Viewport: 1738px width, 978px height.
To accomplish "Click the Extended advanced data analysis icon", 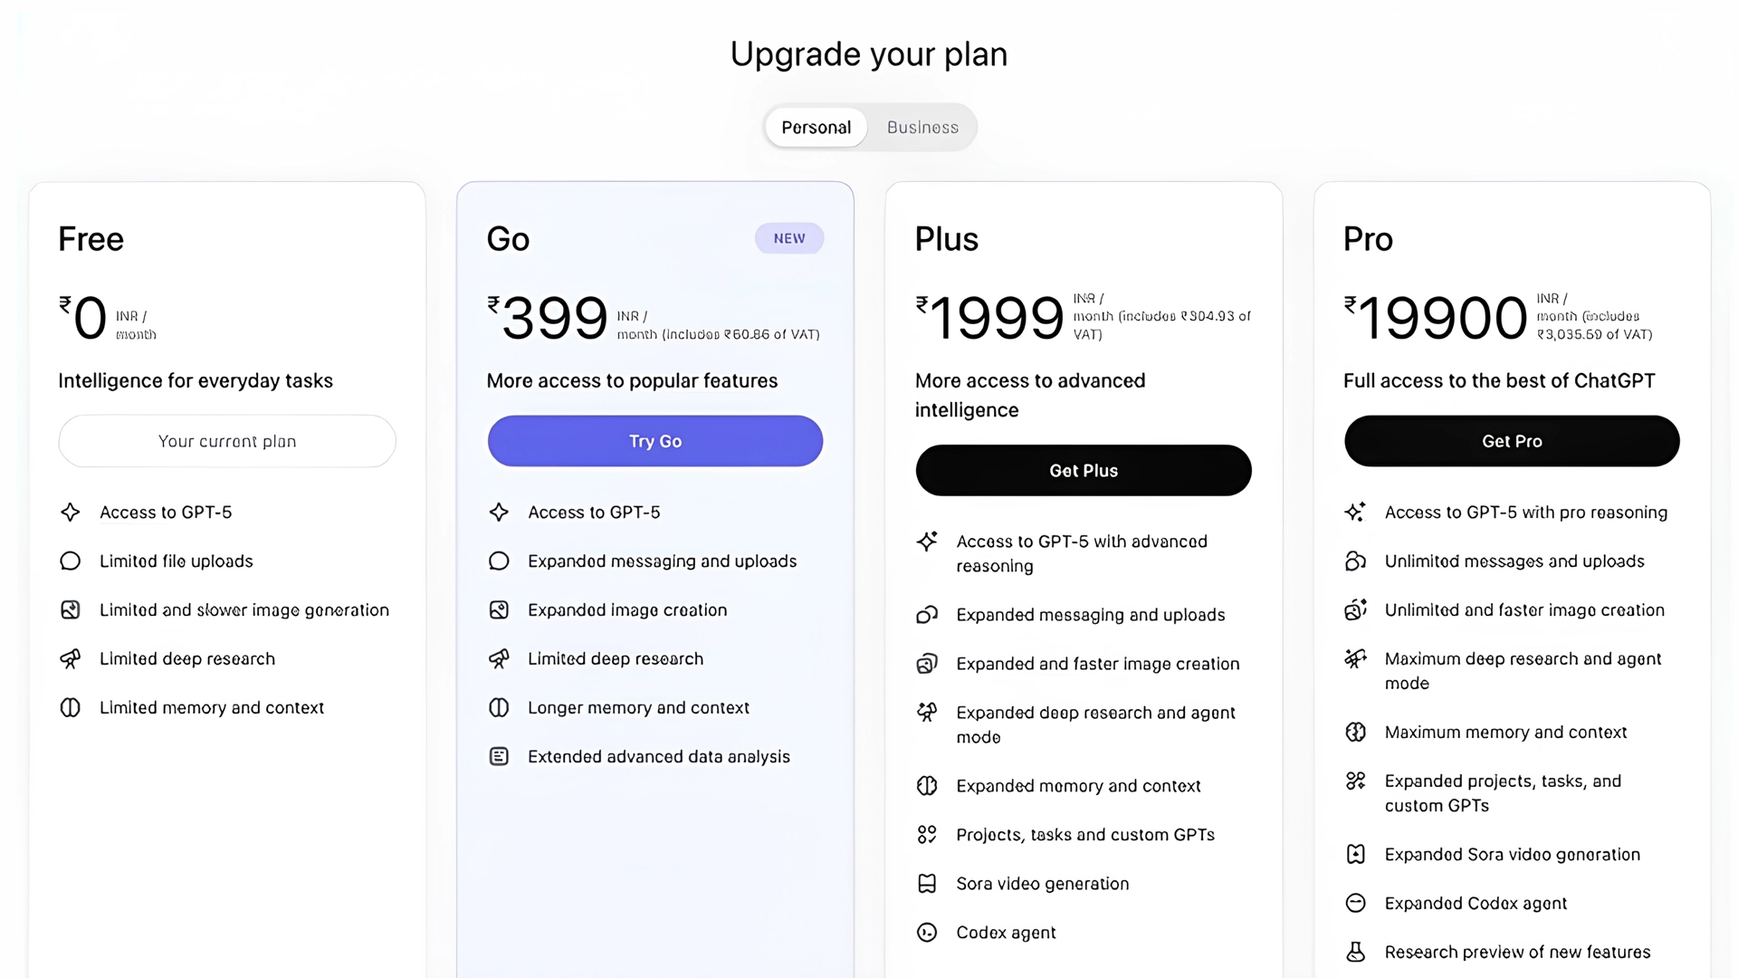I will coord(499,756).
